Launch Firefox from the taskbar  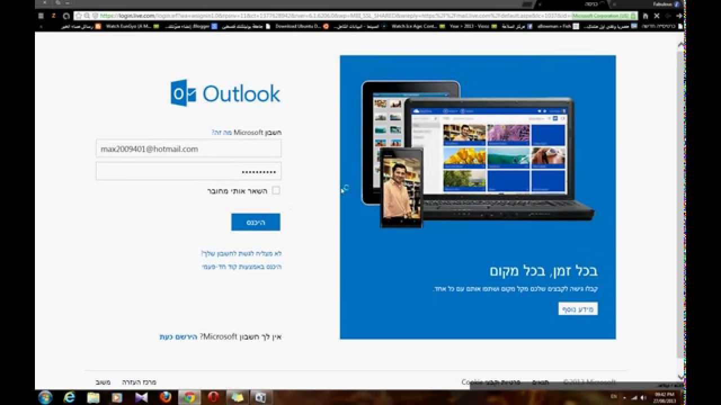(165, 397)
